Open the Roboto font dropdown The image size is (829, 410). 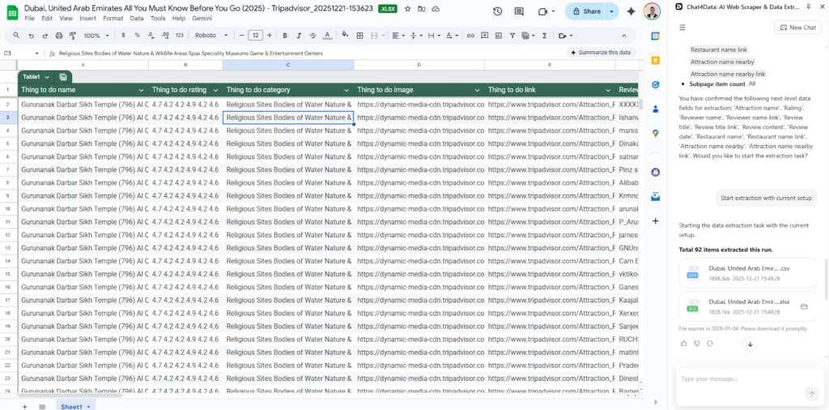211,36
